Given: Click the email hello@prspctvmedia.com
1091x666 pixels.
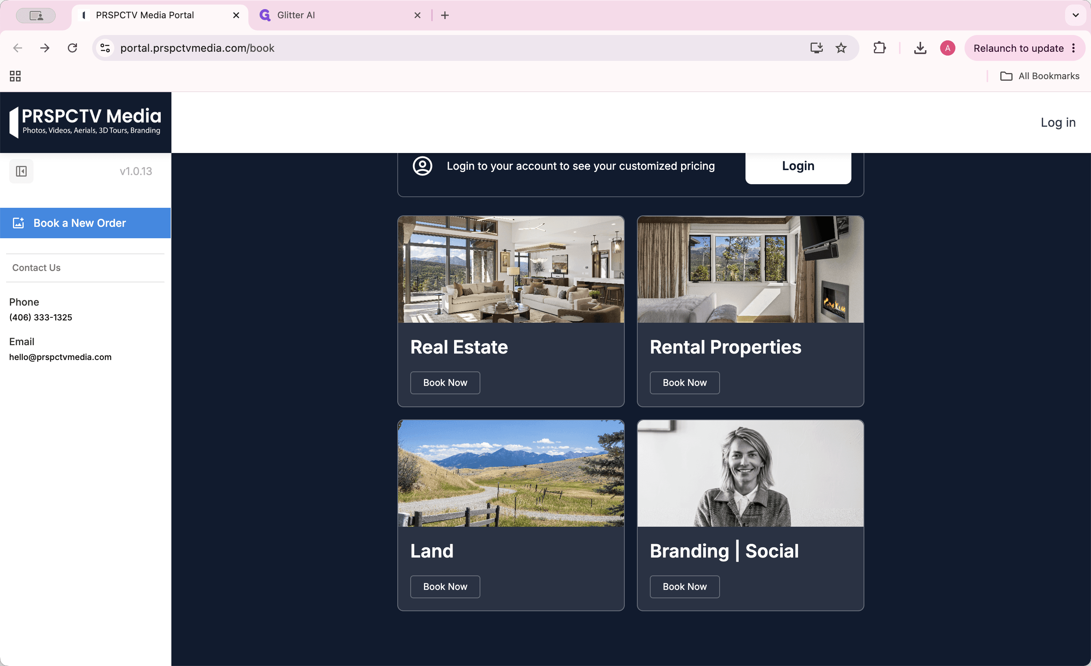Looking at the screenshot, I should (x=60, y=357).
